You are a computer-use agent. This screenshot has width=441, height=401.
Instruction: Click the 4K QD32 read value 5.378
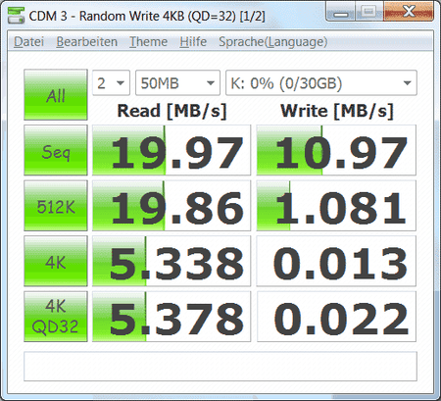pyautogui.click(x=171, y=317)
